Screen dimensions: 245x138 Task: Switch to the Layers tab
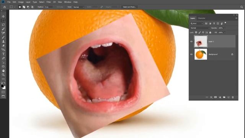point(193,18)
